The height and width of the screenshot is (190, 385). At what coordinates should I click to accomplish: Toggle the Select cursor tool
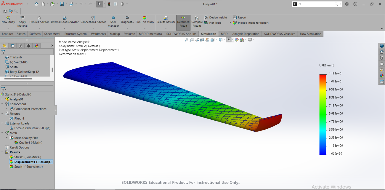coord(100,4)
